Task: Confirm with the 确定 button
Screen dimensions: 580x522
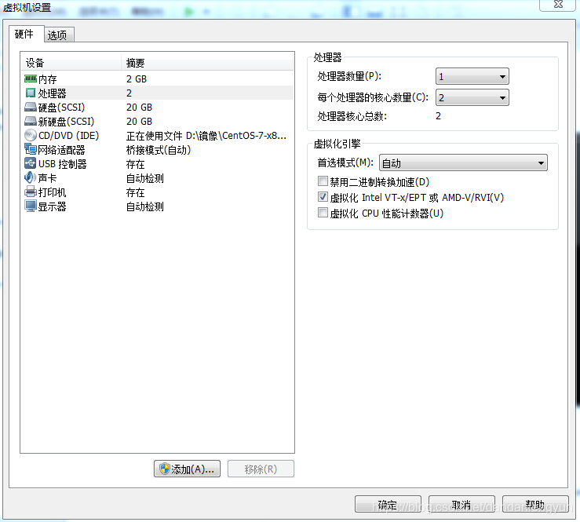Action: 388,504
